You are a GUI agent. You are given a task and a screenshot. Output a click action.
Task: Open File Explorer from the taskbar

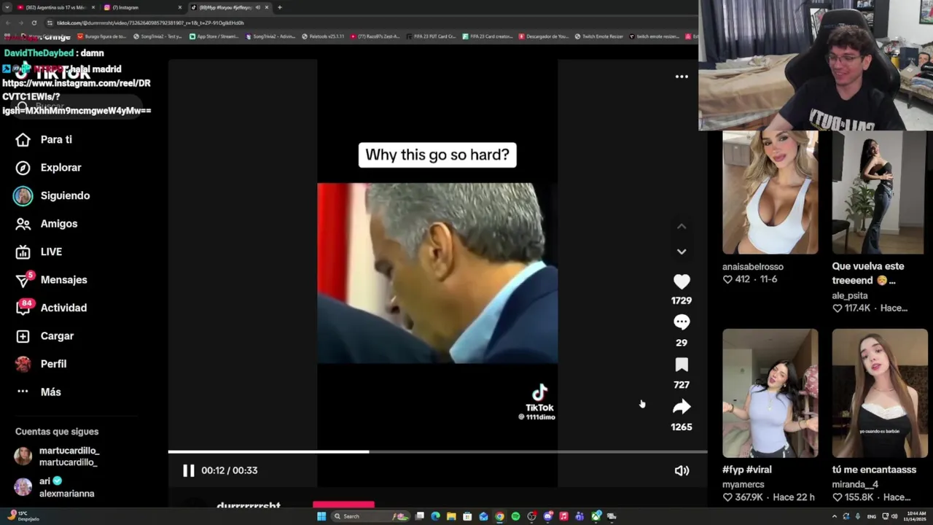(x=451, y=516)
